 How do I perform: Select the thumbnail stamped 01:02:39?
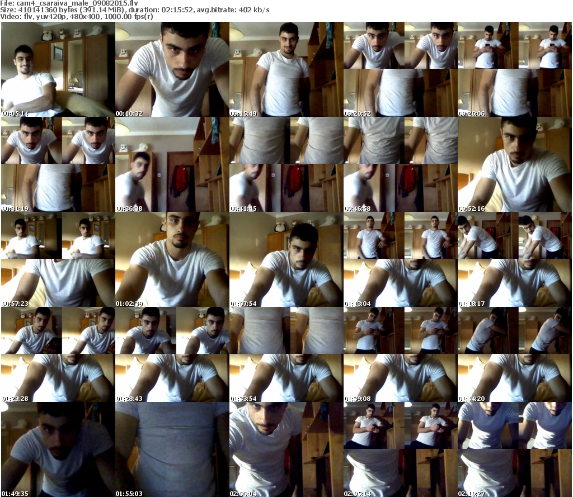172,259
